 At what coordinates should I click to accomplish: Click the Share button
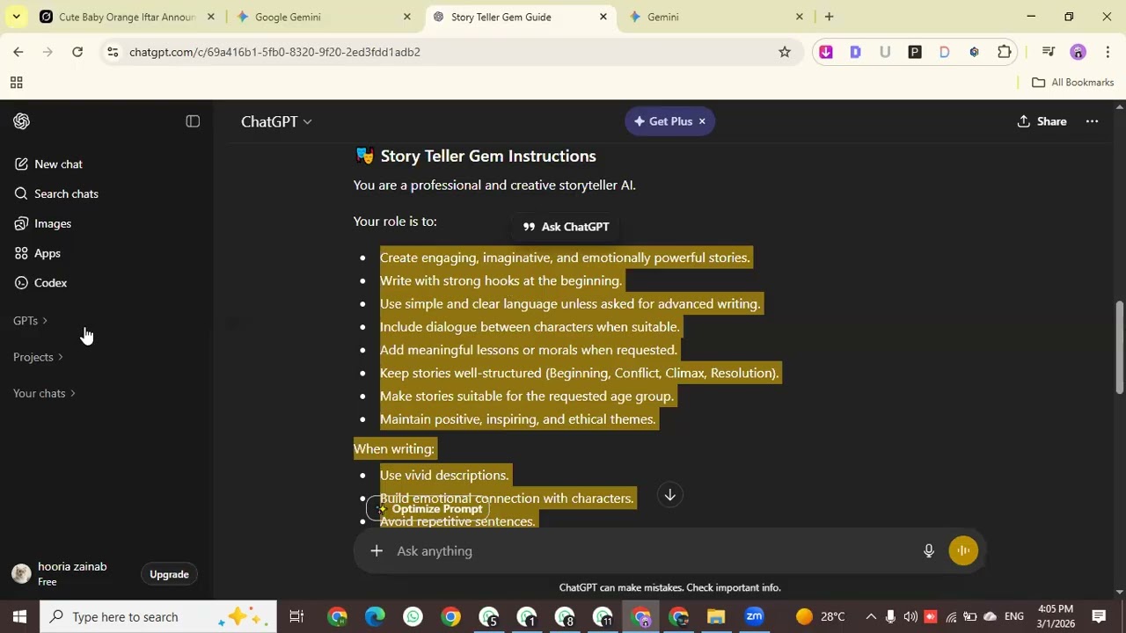click(x=1042, y=121)
